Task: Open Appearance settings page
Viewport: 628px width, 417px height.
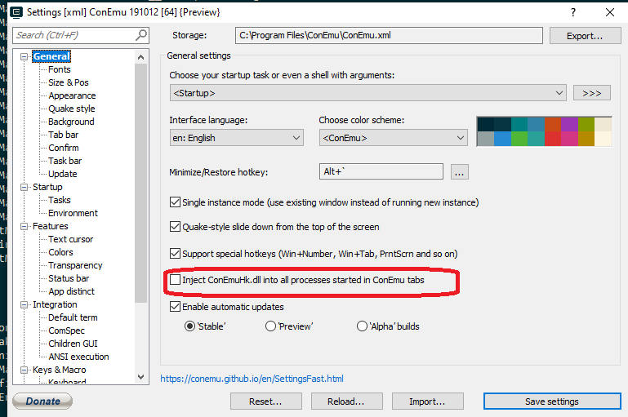Action: coord(72,95)
